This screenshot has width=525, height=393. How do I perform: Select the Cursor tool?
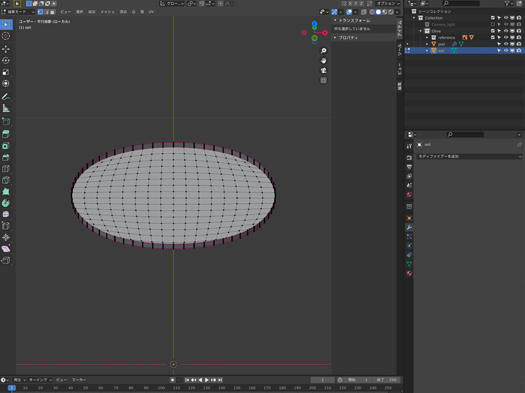pyautogui.click(x=6, y=36)
